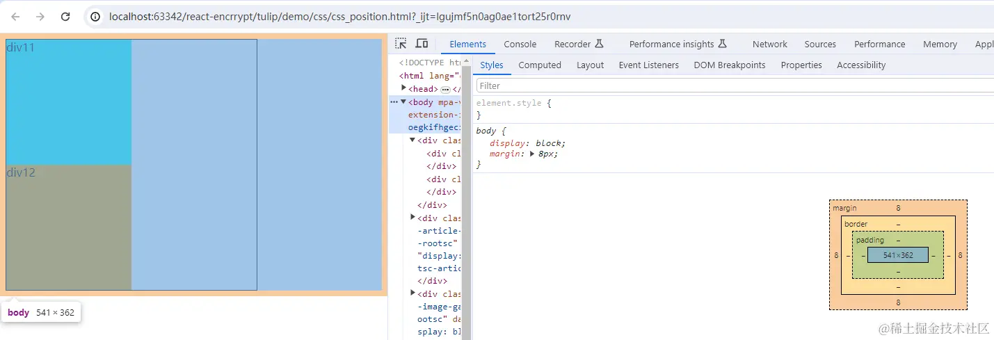Click the three dots beside the body node
Viewport: 994px width, 340px height.
tap(394, 102)
